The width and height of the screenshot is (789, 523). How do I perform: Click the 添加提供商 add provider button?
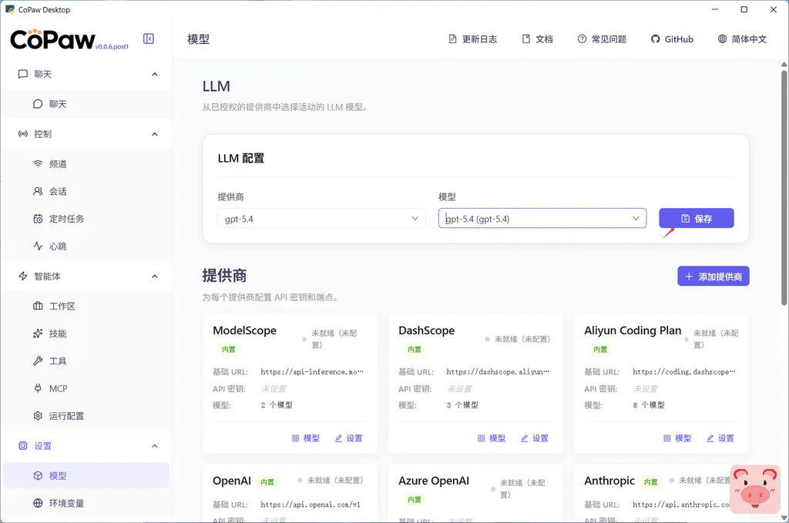click(x=713, y=276)
